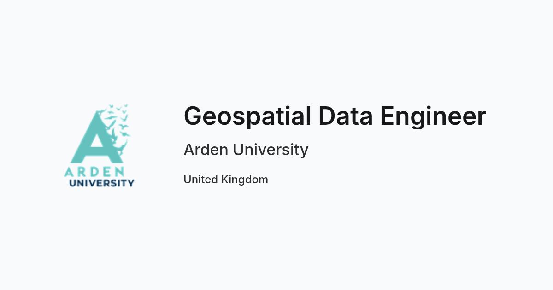Click the large teal letter A logo
The height and width of the screenshot is (290, 553).
coord(97,137)
